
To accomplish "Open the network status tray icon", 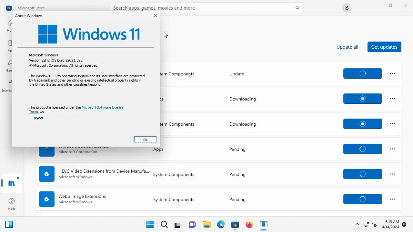I will point(366,224).
